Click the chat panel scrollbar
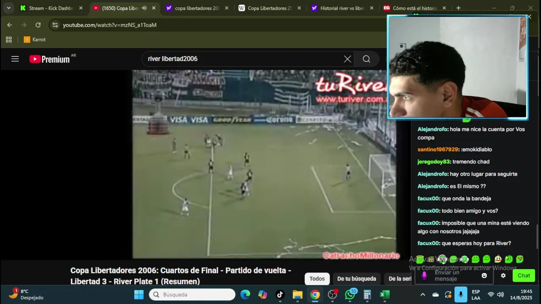The width and height of the screenshot is (541, 304). tap(538, 236)
